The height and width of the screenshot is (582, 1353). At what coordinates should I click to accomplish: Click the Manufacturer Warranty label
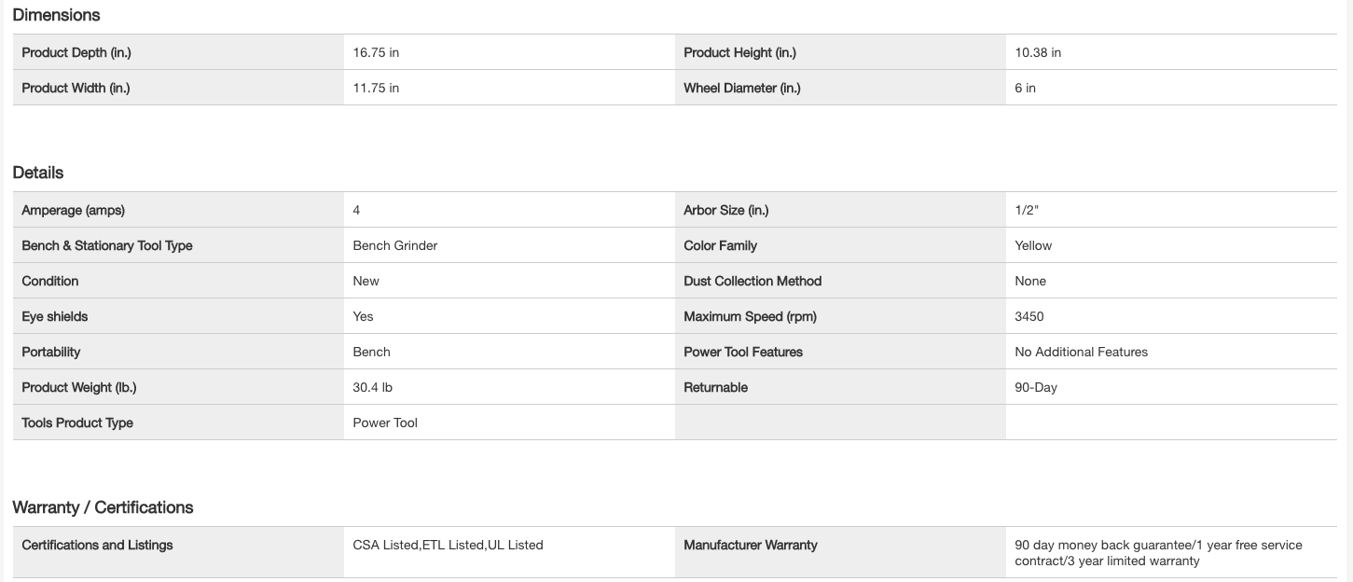point(750,546)
